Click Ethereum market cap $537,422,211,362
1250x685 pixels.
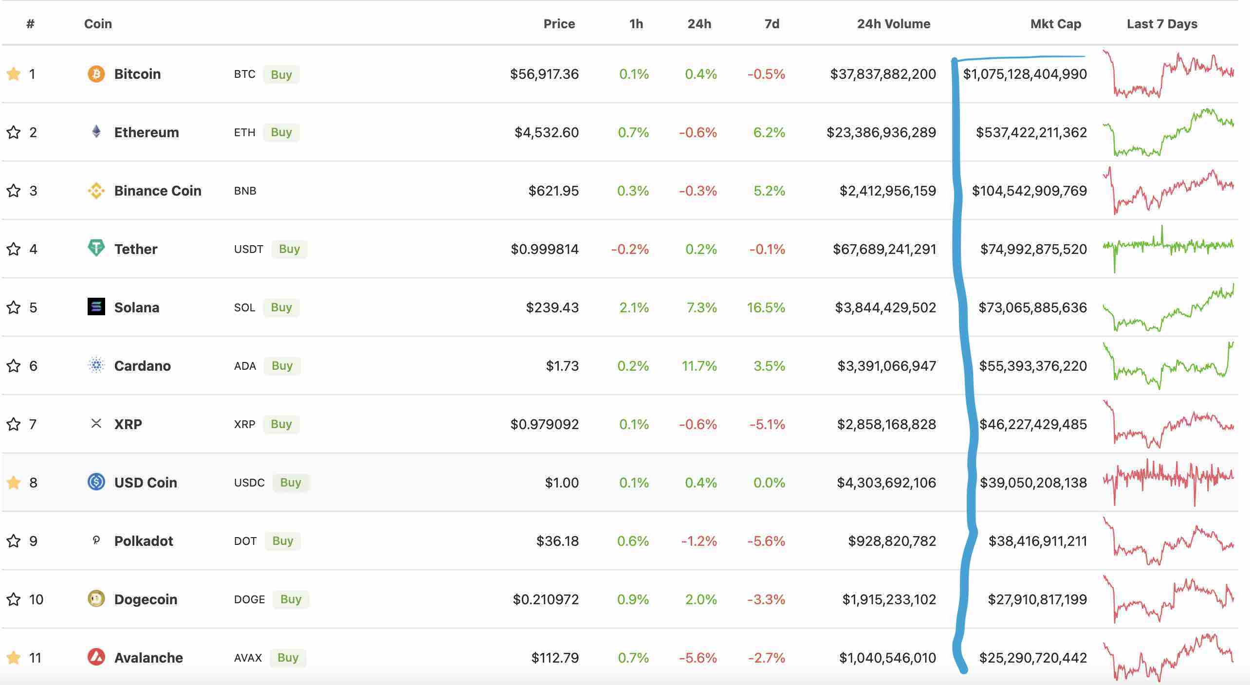(1031, 132)
